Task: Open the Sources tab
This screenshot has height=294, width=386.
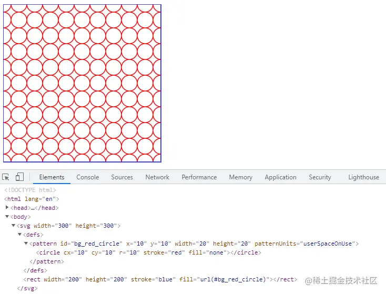Action: coord(122,177)
